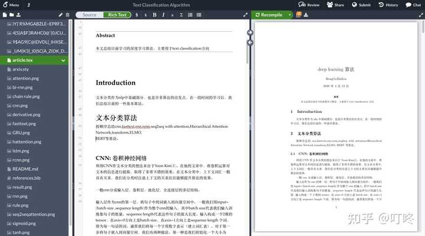Go to code location in PDF arrow
Image resolution: width=425 pixels, height=236 pixels.
pyautogui.click(x=250, y=33)
